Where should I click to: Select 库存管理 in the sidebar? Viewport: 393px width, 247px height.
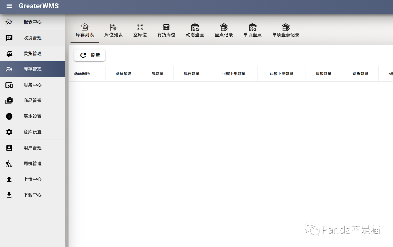pos(33,69)
